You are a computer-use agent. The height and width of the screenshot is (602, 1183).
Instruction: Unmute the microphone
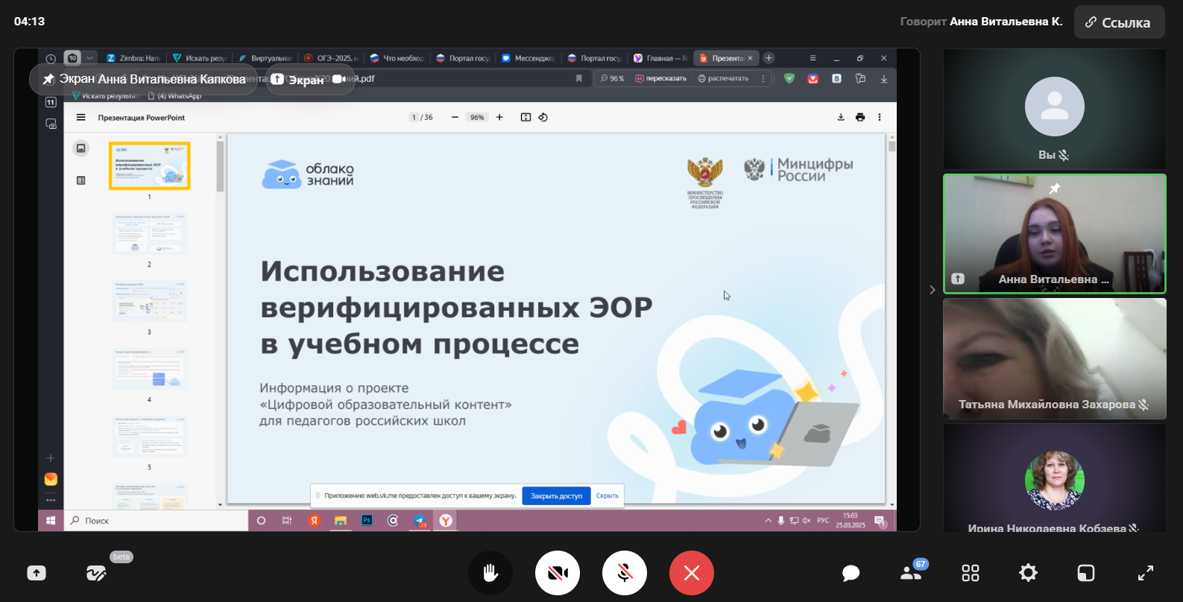click(x=624, y=572)
